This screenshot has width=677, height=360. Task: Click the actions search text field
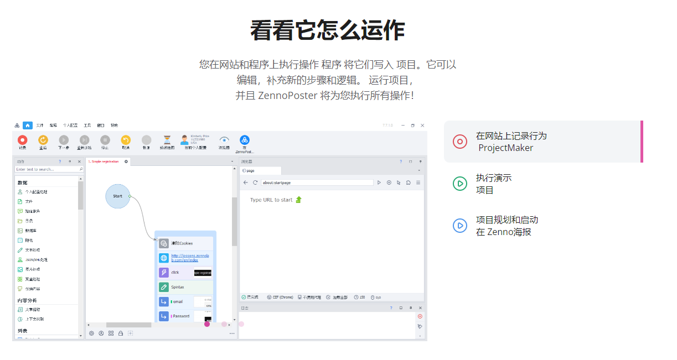point(46,169)
